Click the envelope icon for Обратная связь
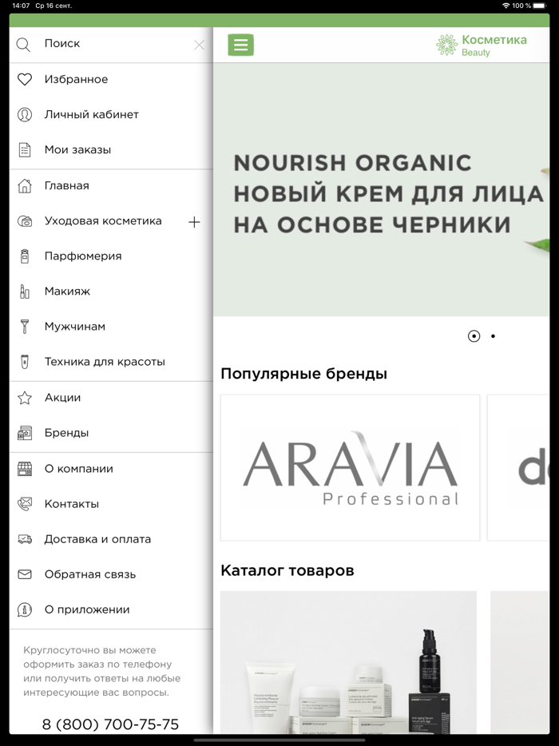 [25, 574]
